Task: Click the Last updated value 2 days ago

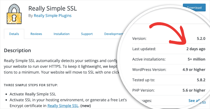Action: click(196, 49)
